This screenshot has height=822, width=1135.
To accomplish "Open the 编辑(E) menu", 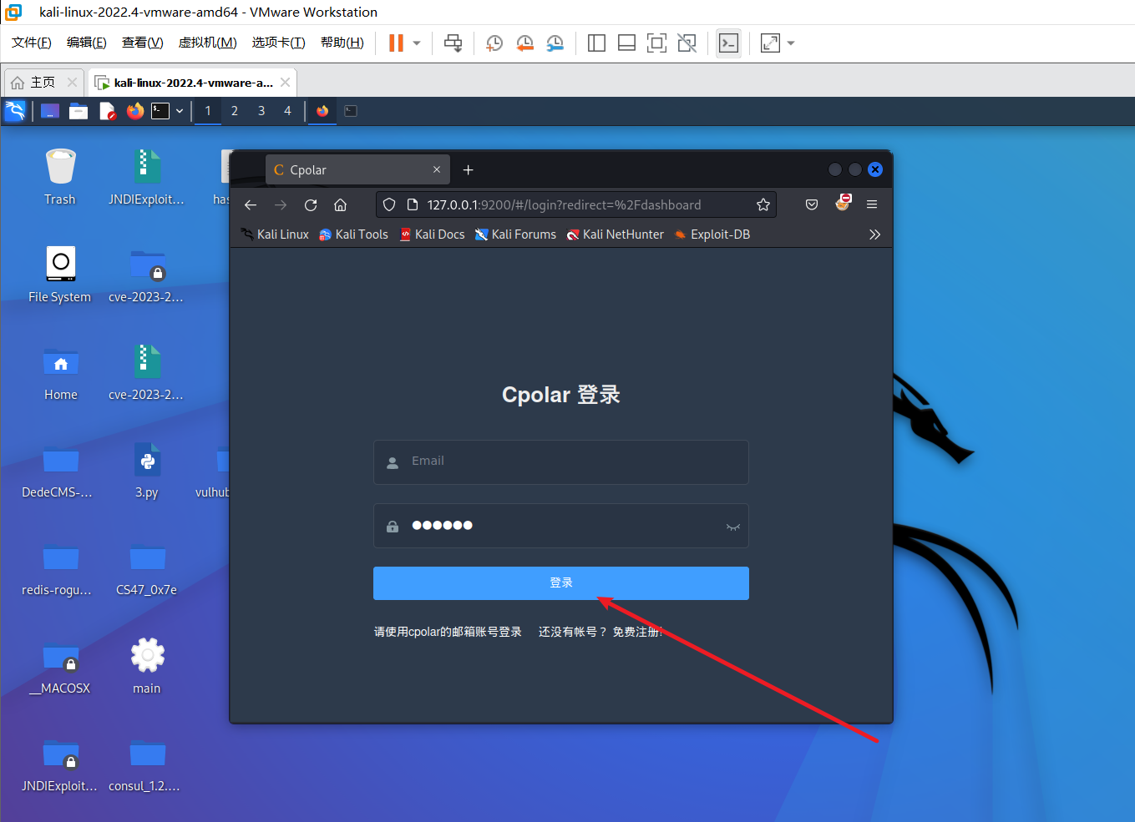I will click(87, 43).
